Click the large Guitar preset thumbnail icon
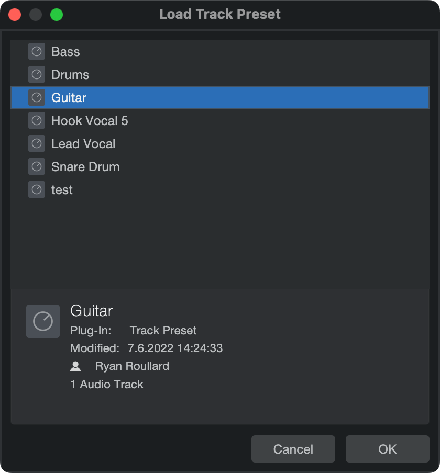 click(42, 321)
